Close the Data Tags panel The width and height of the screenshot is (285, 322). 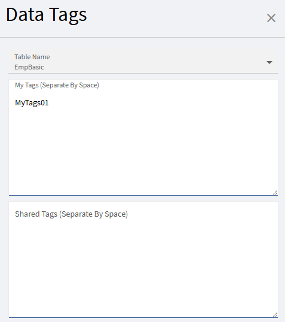pyautogui.click(x=271, y=18)
